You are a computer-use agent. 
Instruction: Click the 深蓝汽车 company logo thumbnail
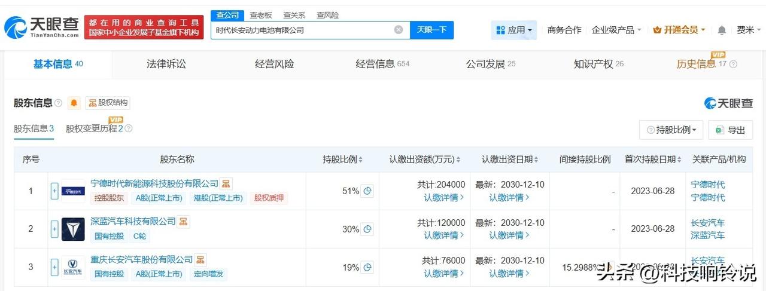point(73,229)
